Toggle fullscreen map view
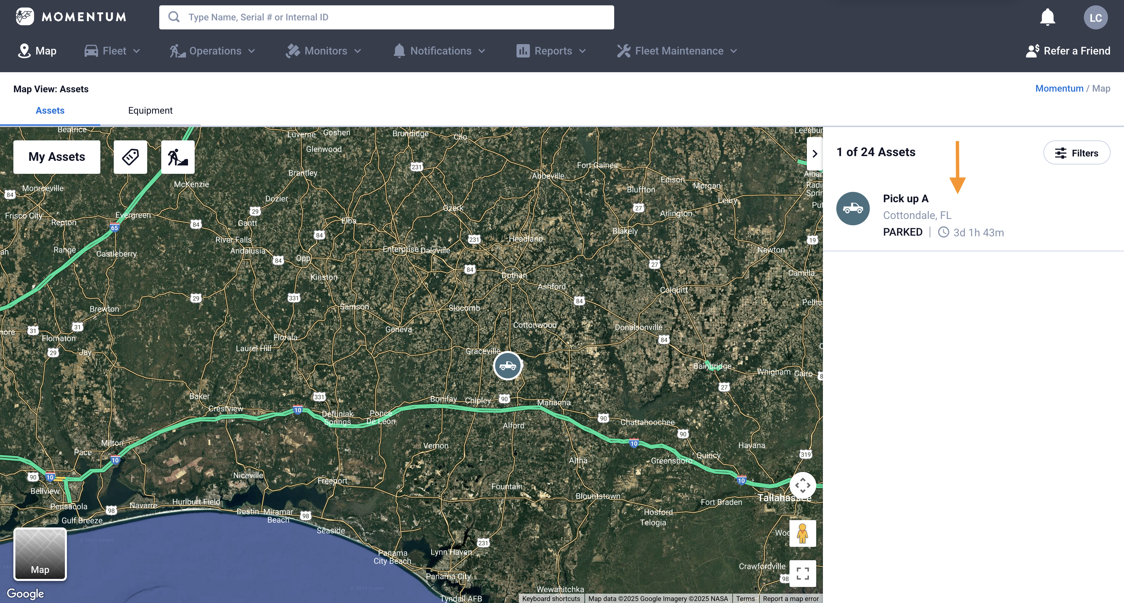 803,573
